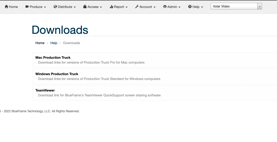Expand the Produce menu caret
This screenshot has height=142, width=277.
(x=45, y=7)
